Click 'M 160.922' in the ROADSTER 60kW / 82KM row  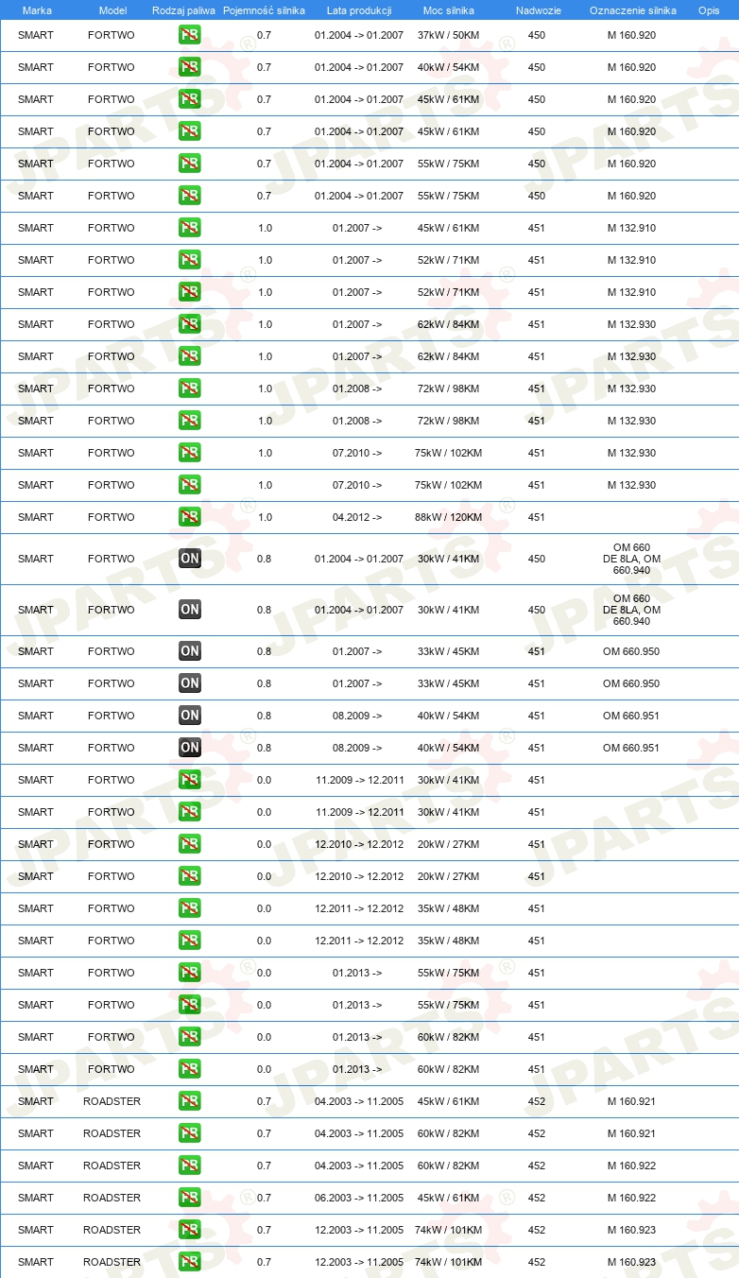coord(631,1166)
